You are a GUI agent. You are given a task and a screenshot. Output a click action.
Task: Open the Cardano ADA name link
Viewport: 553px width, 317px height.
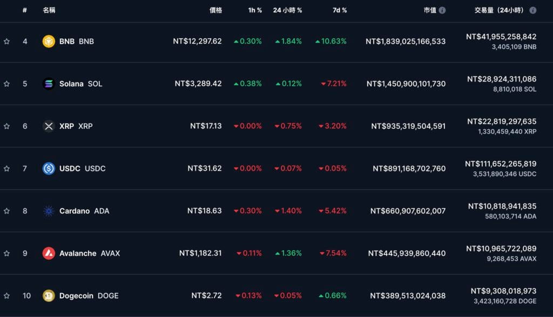click(x=84, y=211)
